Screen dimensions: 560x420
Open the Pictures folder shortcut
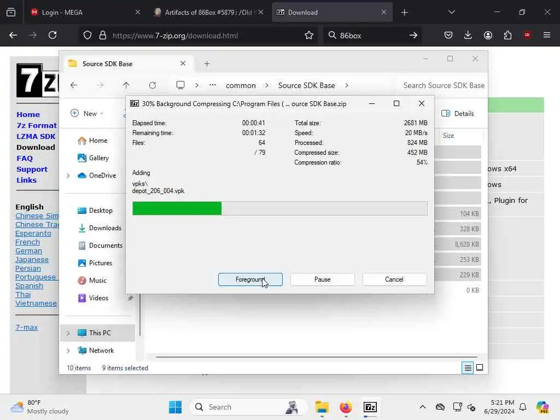point(95,263)
